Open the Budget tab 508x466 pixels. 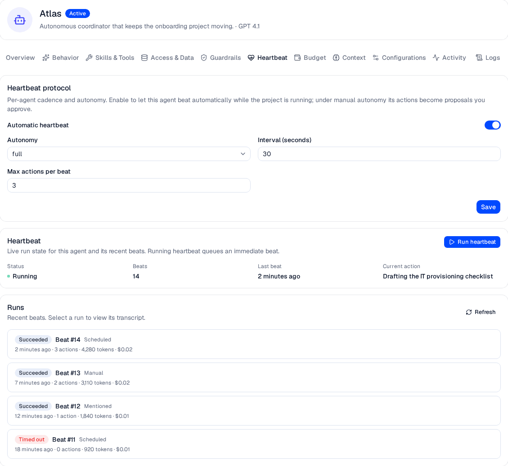[310, 58]
